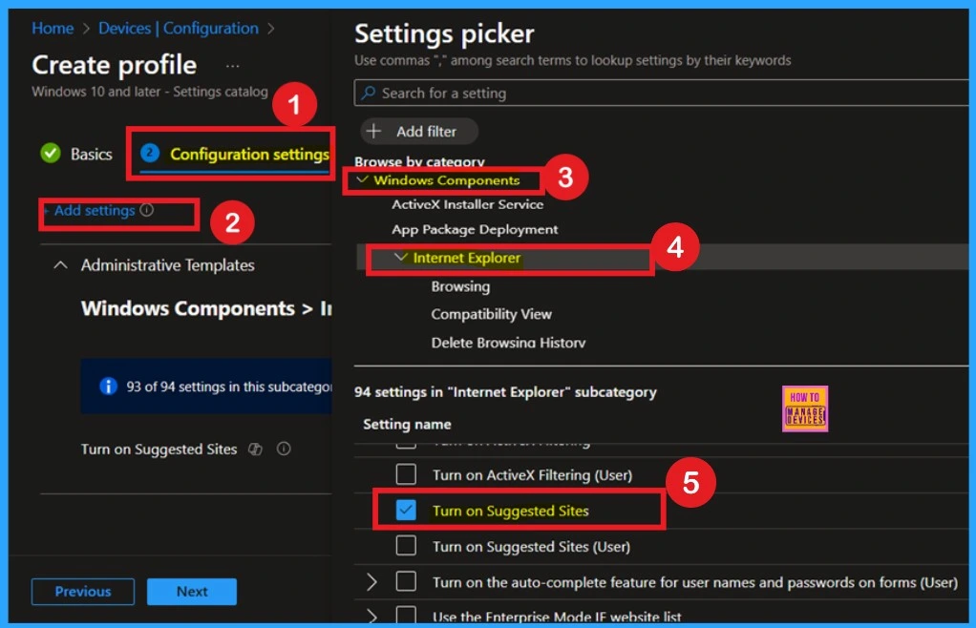Go to Home breadcrumb

coord(53,28)
